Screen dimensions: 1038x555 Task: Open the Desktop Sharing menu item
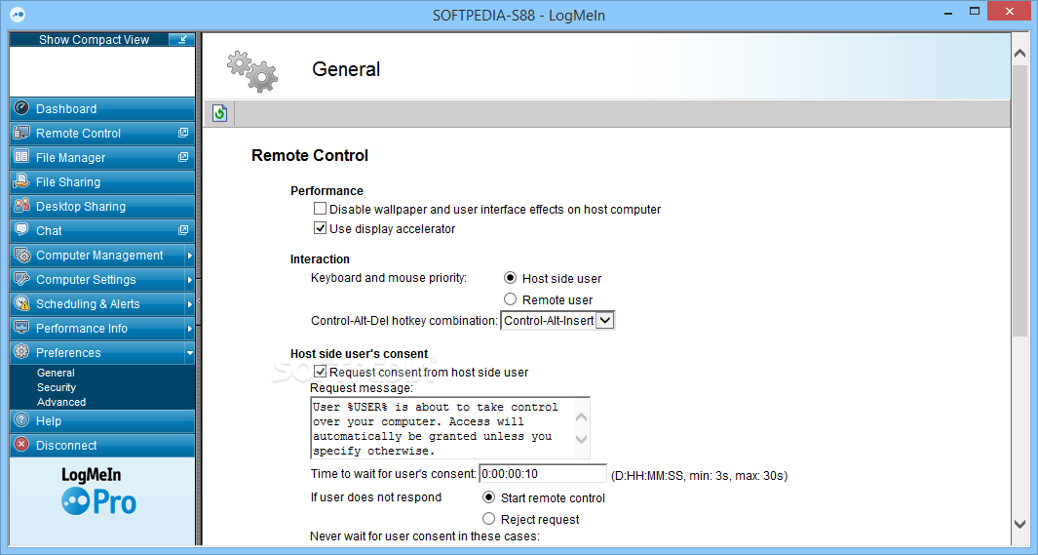pos(102,206)
